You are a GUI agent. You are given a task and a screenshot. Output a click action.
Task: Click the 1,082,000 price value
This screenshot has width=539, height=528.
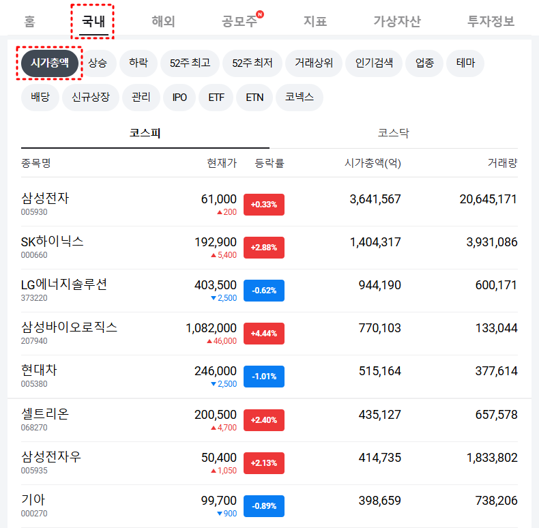tap(211, 328)
